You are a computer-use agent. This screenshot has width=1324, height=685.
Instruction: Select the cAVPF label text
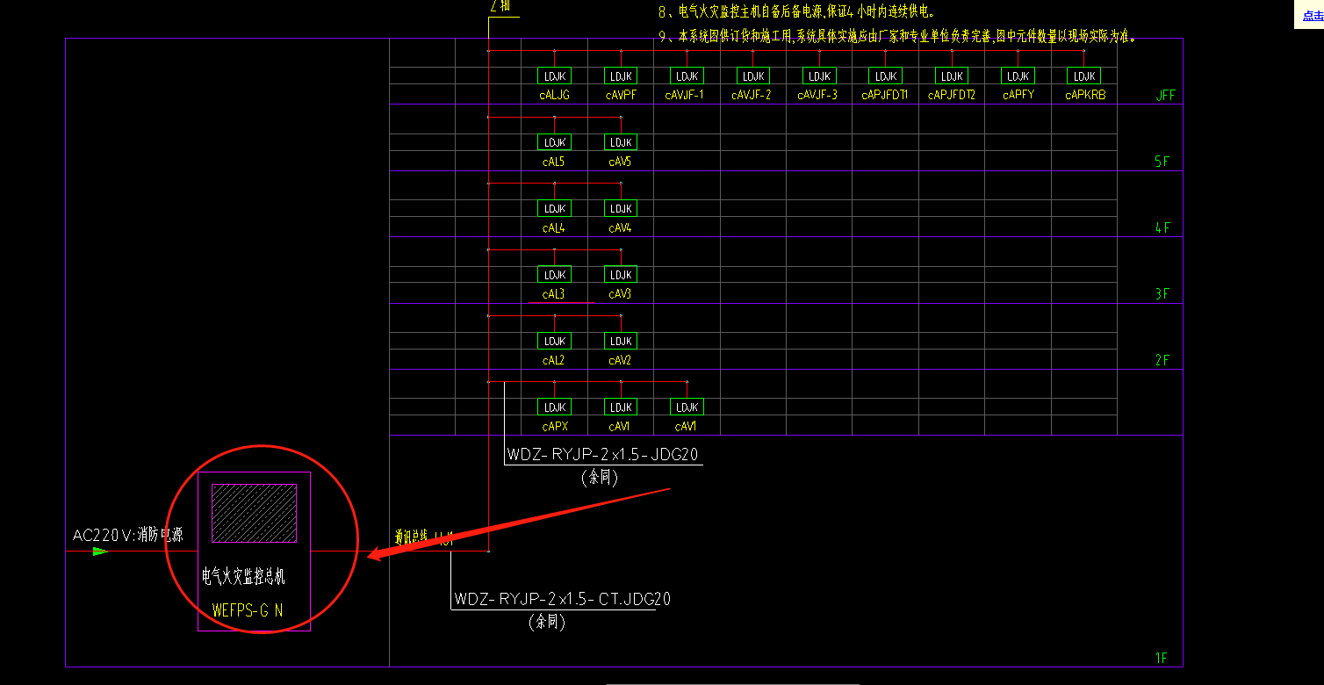[x=621, y=95]
